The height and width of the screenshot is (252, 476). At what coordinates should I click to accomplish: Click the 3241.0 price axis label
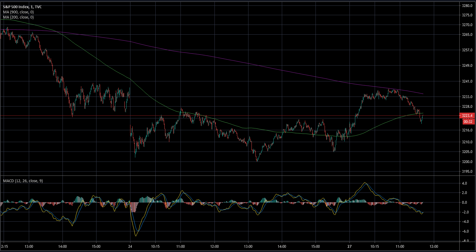coord(467,81)
